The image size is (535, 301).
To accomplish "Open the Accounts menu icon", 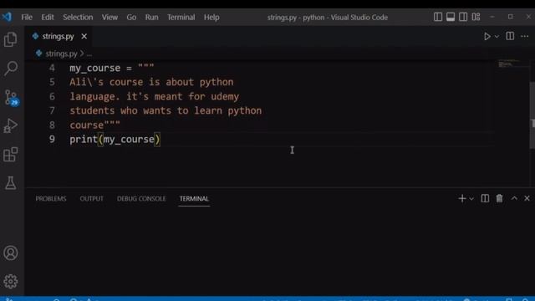I will (x=11, y=253).
